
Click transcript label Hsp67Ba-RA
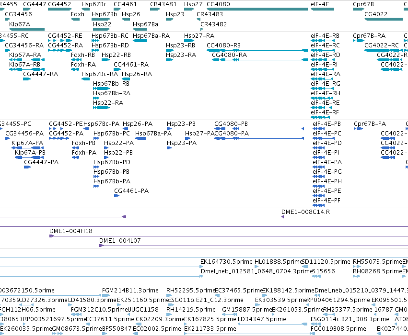tap(151, 35)
